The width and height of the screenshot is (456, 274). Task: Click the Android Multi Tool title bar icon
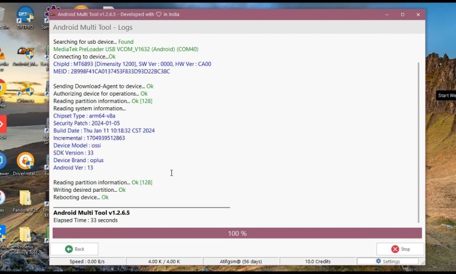[52, 14]
